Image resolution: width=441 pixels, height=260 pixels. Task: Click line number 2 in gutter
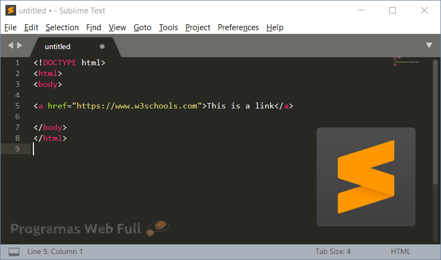coord(17,73)
